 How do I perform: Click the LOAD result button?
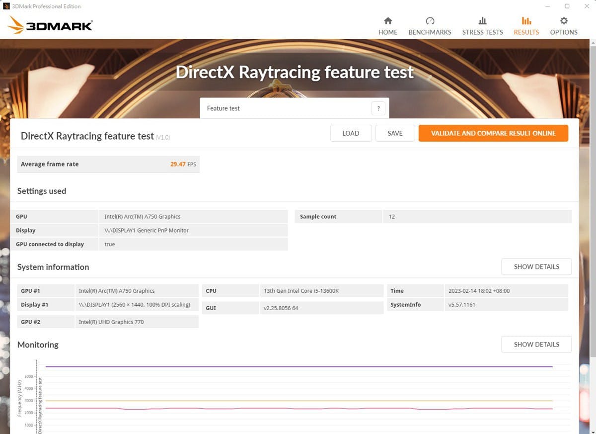[x=351, y=133]
